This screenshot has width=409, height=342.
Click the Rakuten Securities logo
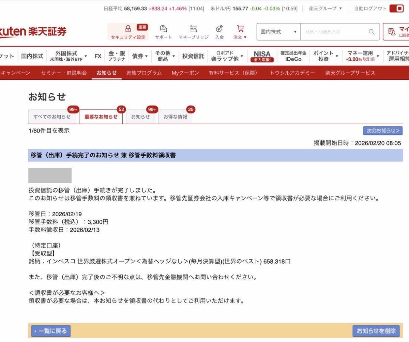coord(33,31)
